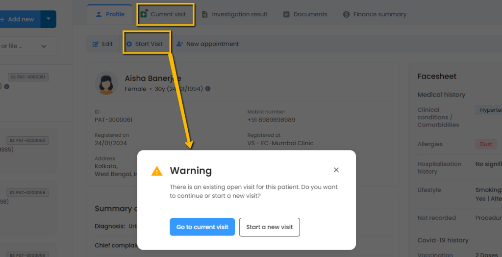Expand the Add new dropdown arrow
Screen dimensions: 502x257
point(48,19)
